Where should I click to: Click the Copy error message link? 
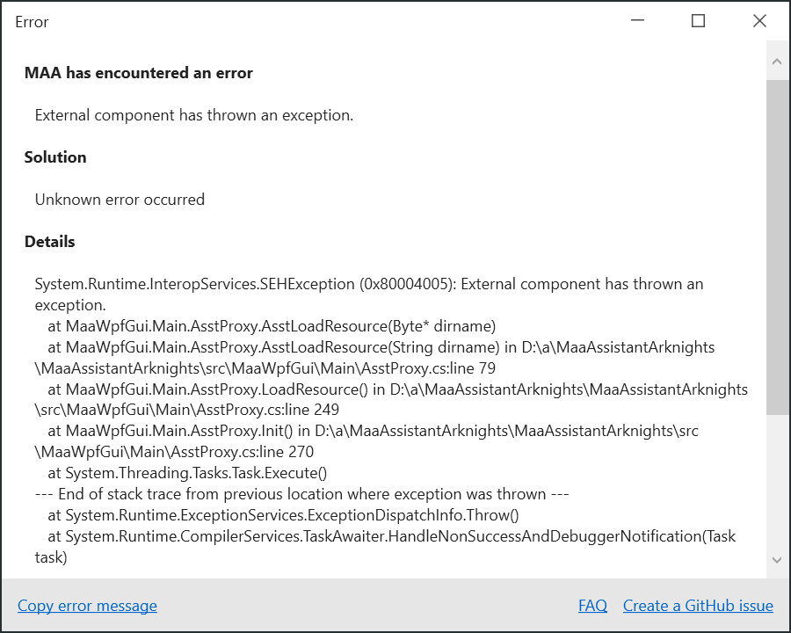tap(86, 605)
